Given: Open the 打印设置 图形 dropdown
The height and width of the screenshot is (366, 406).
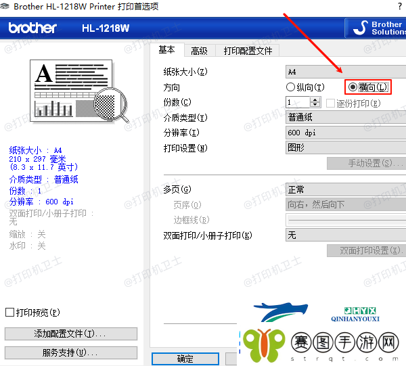Looking at the screenshot, I should coord(346,147).
